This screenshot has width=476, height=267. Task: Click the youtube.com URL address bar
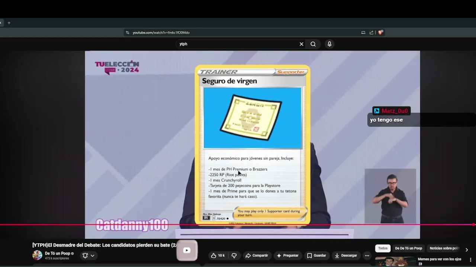click(x=161, y=33)
